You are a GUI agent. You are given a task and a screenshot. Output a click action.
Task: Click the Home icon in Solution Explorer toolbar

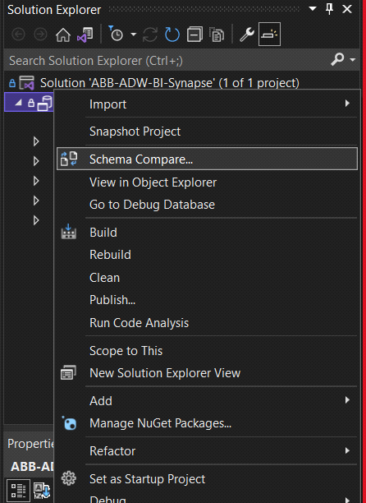point(63,35)
